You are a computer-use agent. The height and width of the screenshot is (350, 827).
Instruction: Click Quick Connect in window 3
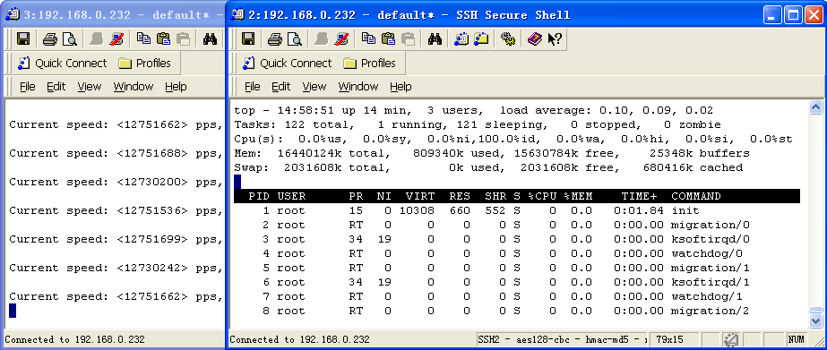tap(63, 64)
